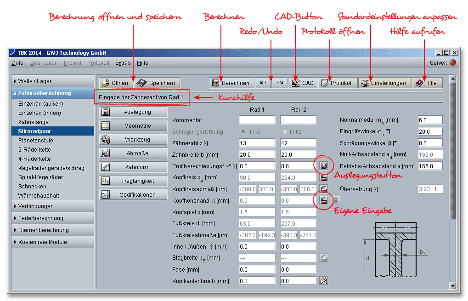Image resolution: width=468 pixels, height=301 pixels.
Task: Click the Normalmodul input field
Action: point(430,120)
